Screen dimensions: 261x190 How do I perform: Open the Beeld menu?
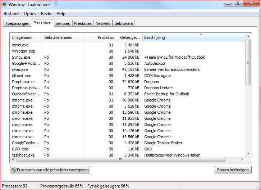pyautogui.click(x=46, y=14)
